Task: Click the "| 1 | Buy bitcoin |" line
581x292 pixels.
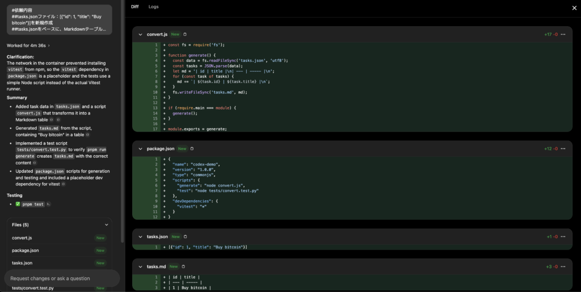Action: tap(190, 288)
